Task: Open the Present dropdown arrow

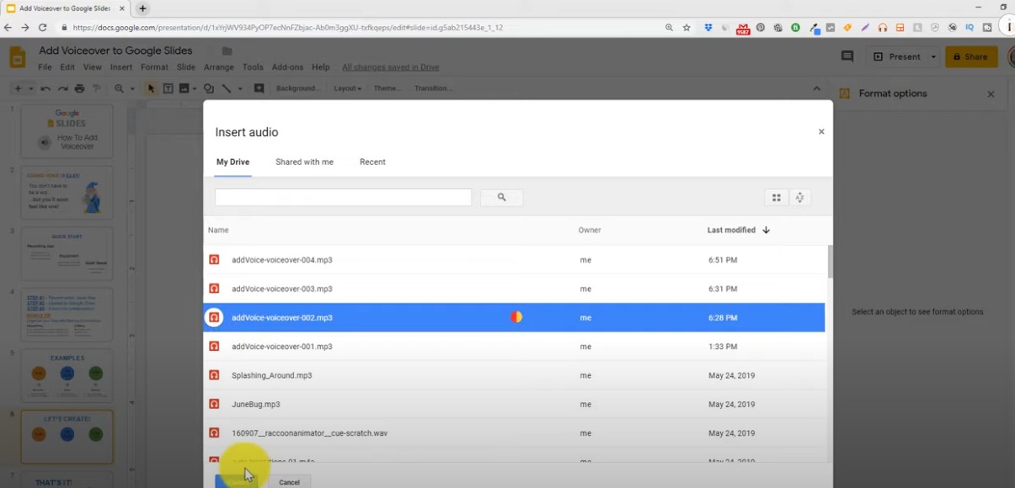Action: tap(933, 57)
